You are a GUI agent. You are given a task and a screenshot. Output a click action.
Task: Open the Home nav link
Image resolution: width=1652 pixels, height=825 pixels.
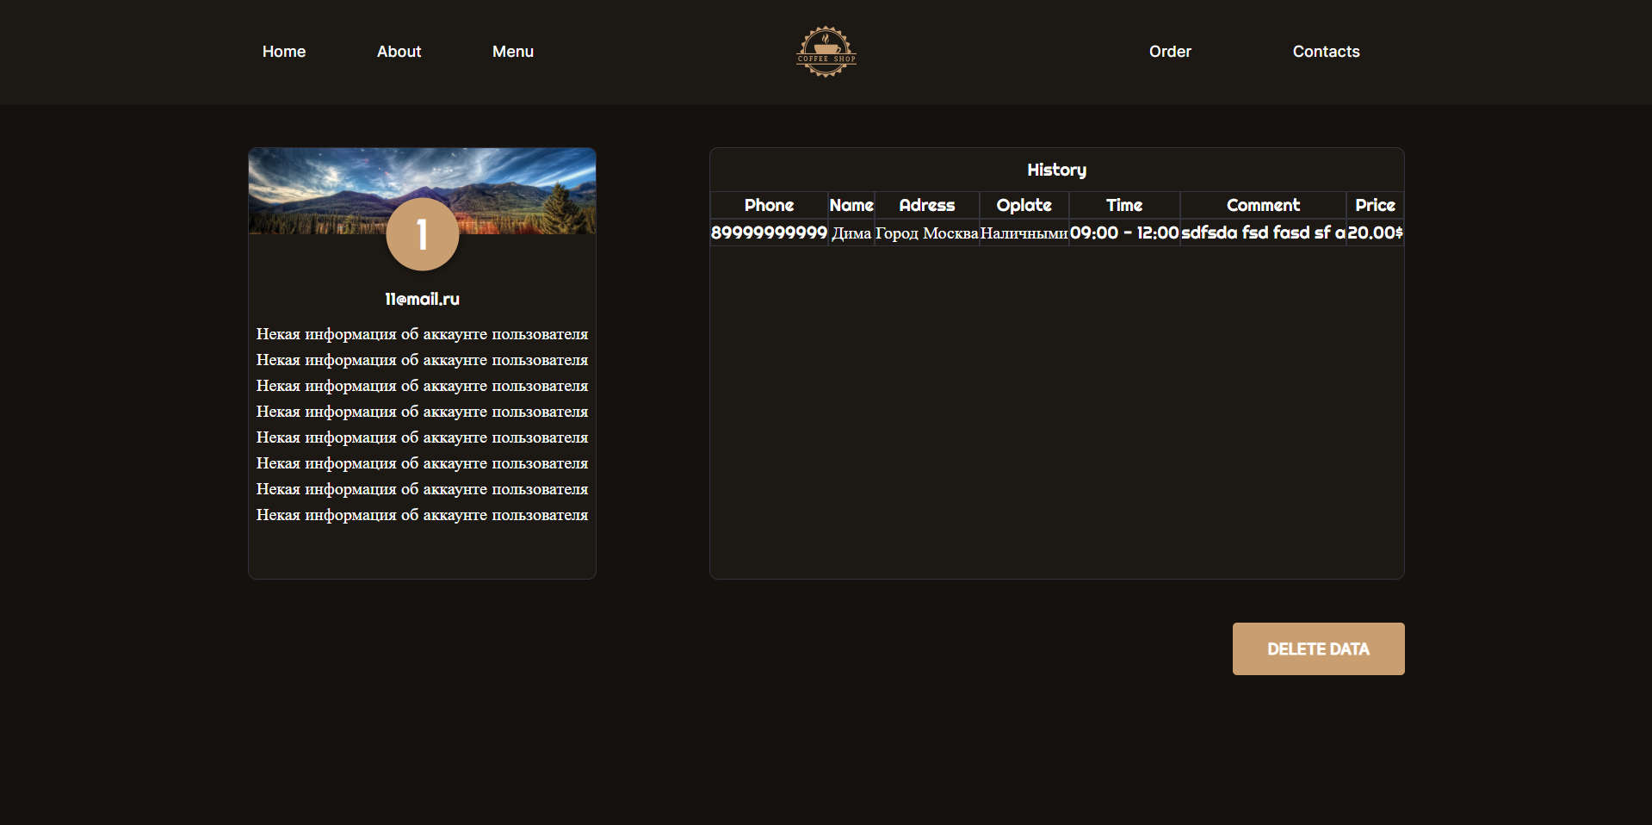[284, 52]
